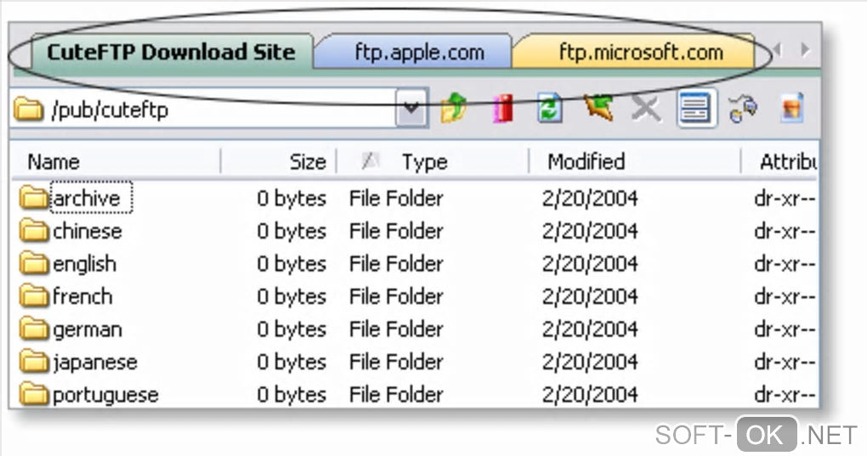
Task: Select the CuteFTP Download Site tab
Action: click(170, 52)
